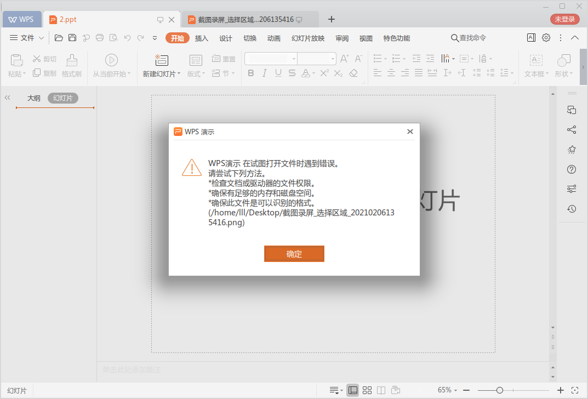Switch to slide sorter view icon

pos(367,390)
